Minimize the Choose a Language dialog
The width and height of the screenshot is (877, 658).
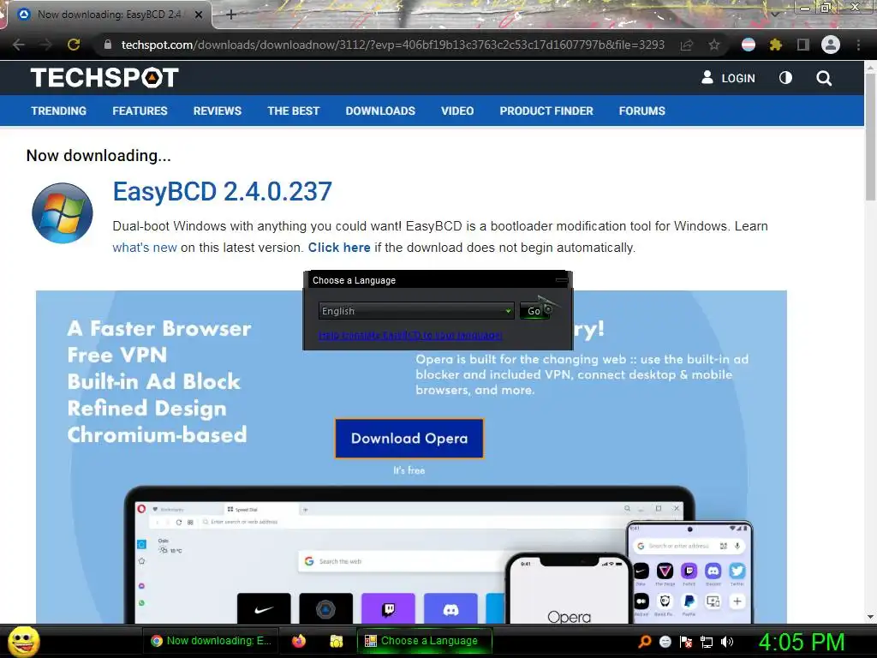click(562, 280)
